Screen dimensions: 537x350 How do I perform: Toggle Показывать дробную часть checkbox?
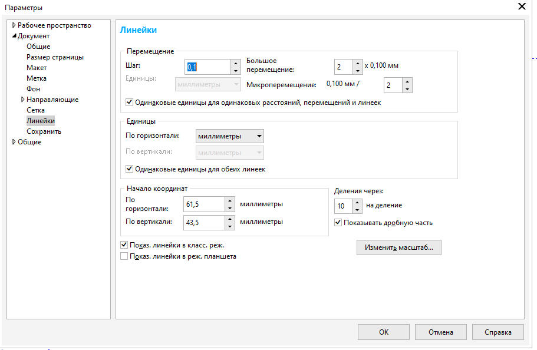tap(338, 223)
